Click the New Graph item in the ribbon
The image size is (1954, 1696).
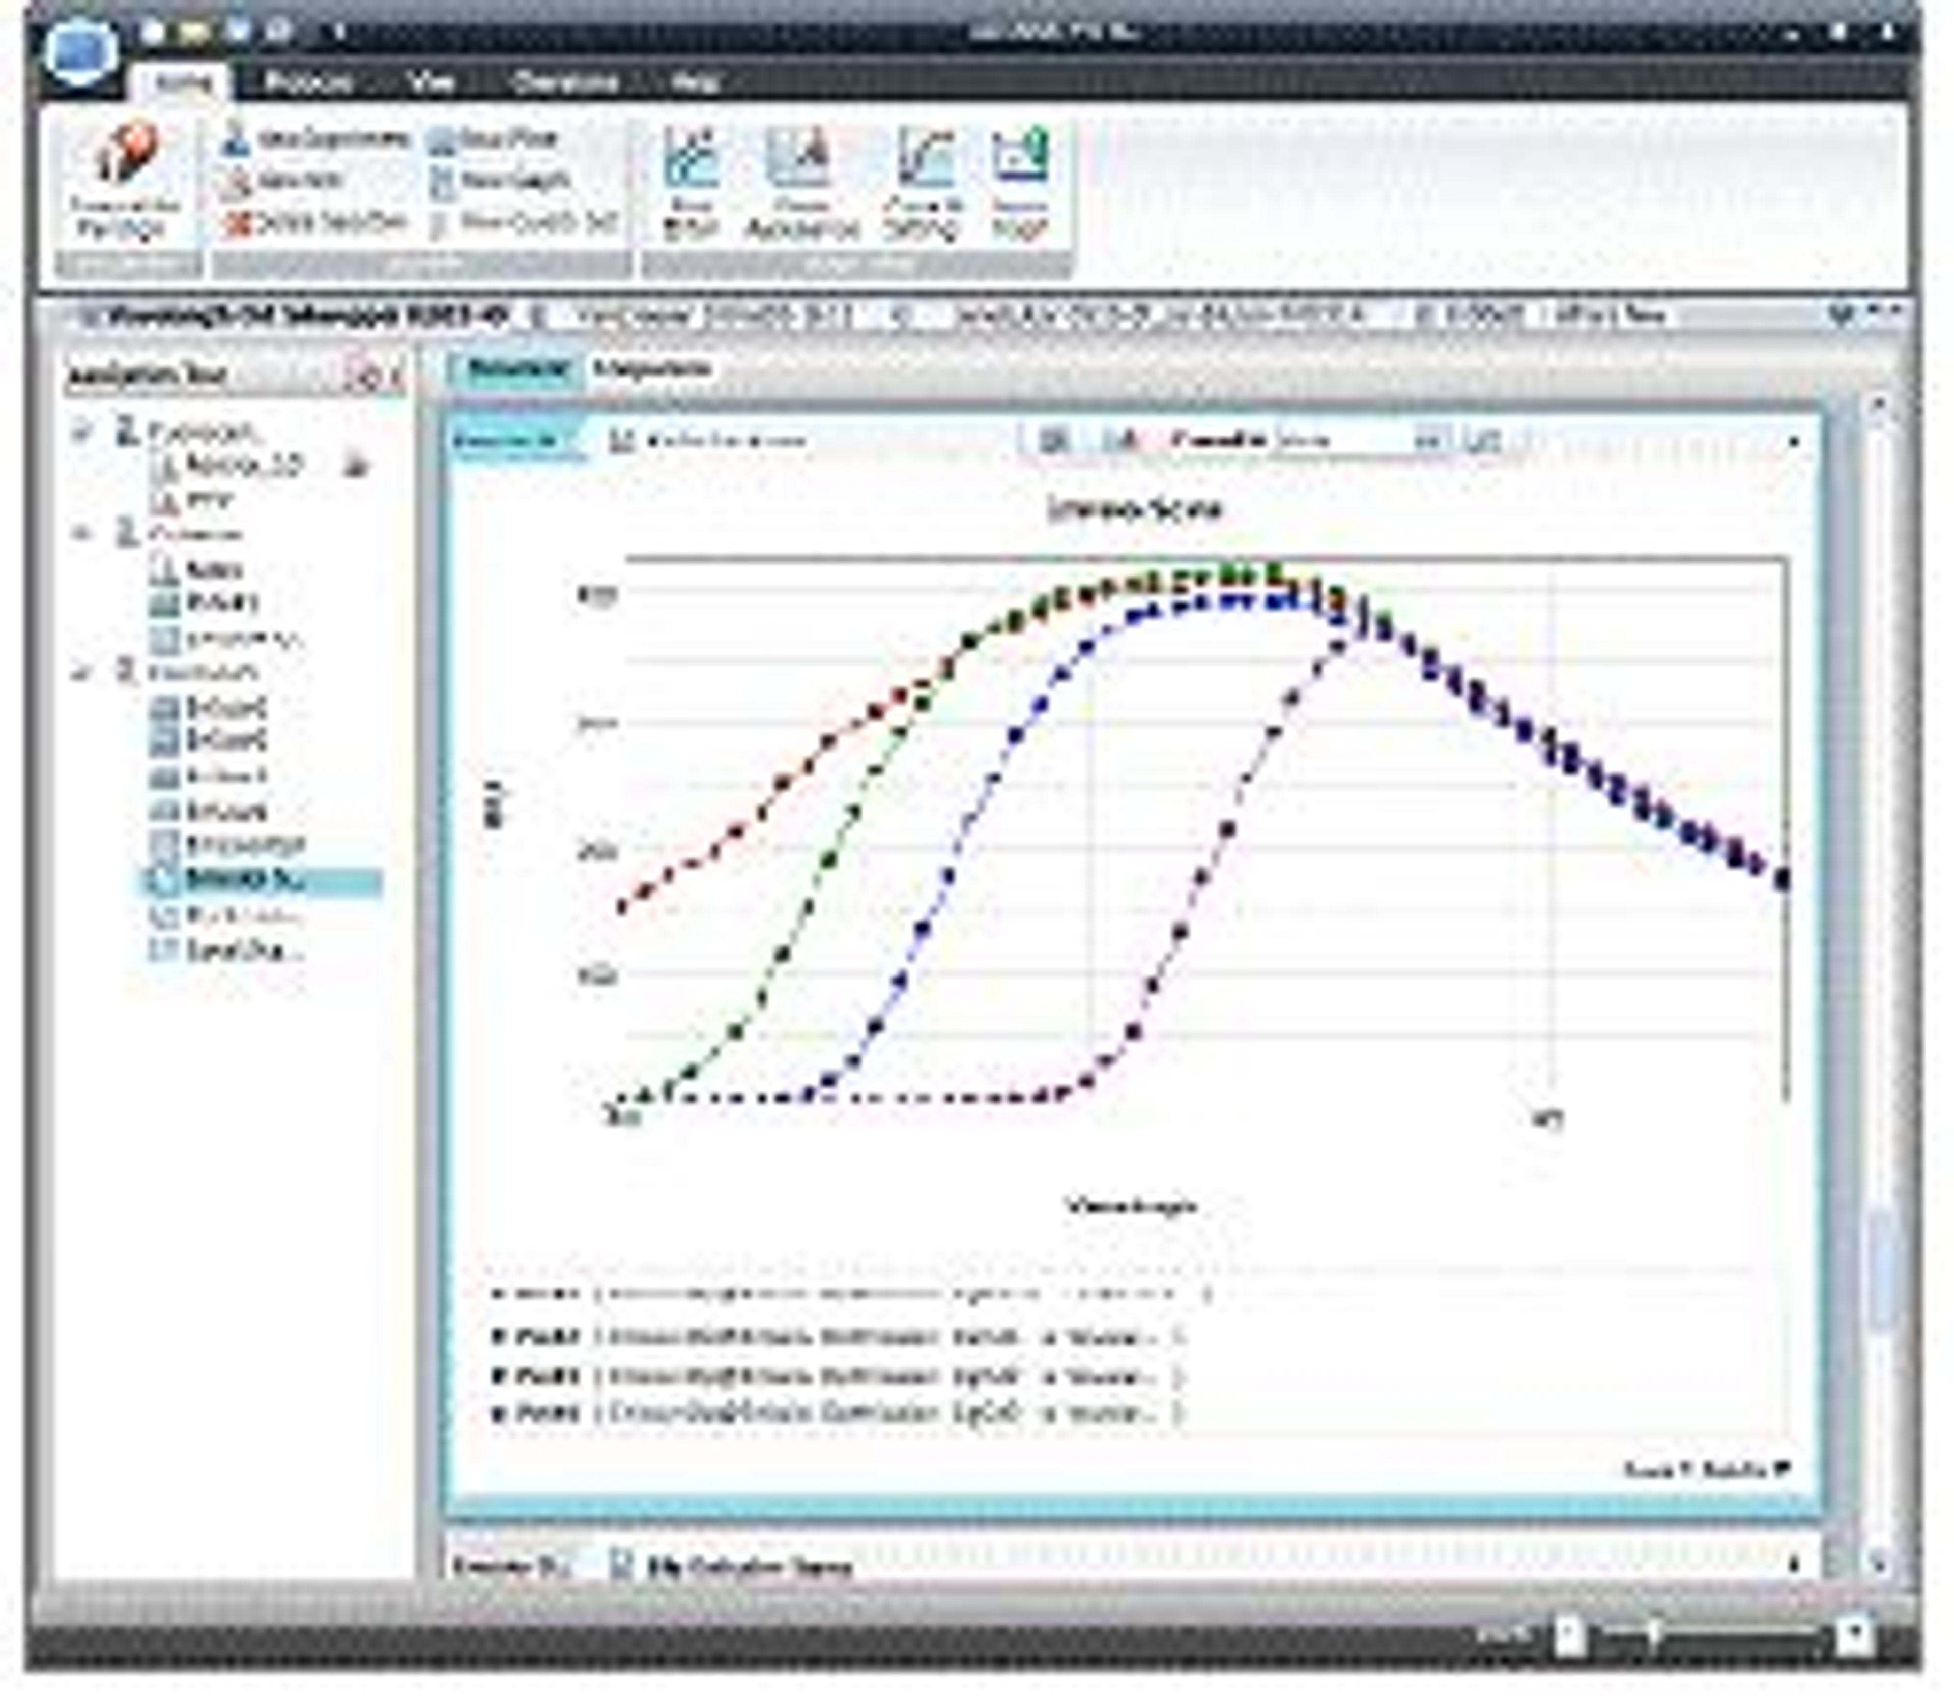coord(502,181)
